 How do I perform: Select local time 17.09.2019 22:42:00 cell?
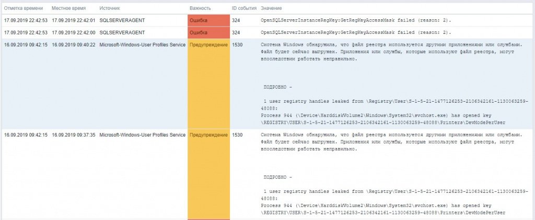point(73,33)
